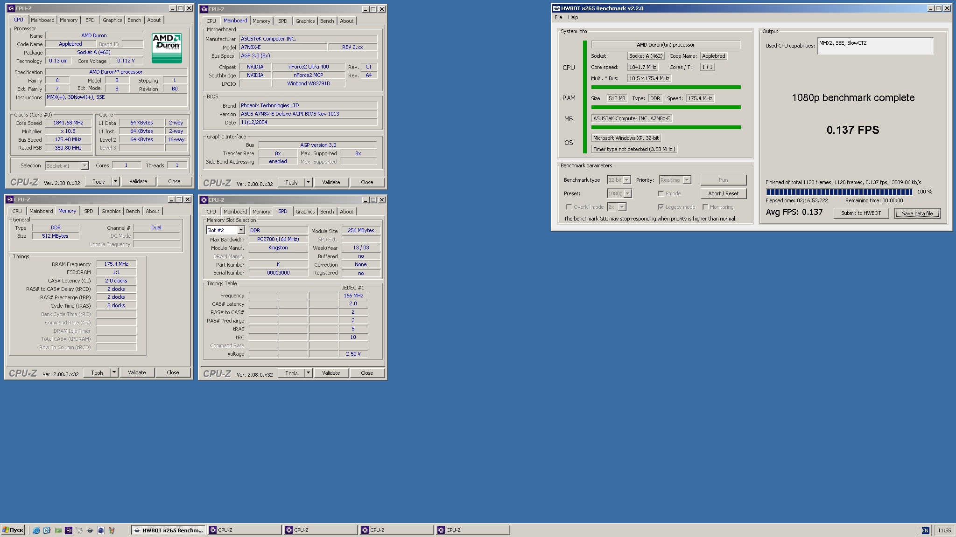Click the EN language indicator in the tray

(x=925, y=530)
